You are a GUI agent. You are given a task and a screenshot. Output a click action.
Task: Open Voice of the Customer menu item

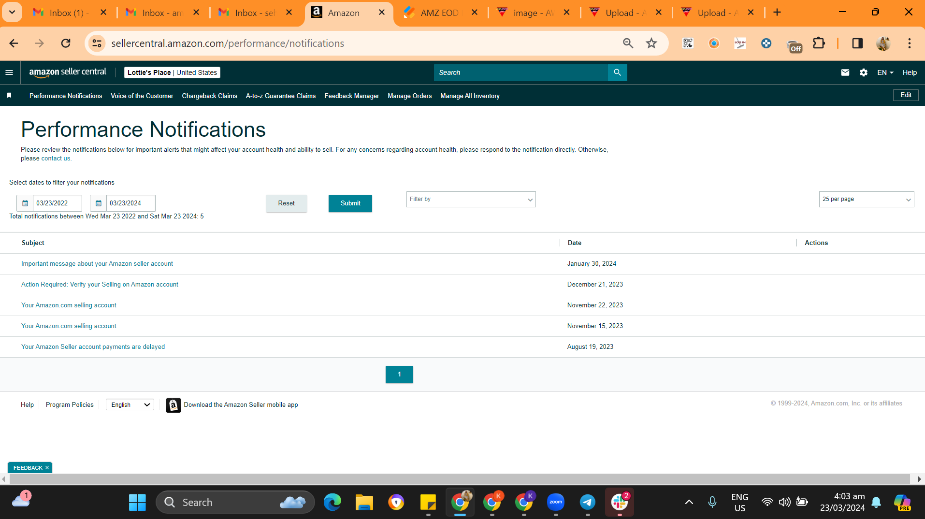(142, 96)
